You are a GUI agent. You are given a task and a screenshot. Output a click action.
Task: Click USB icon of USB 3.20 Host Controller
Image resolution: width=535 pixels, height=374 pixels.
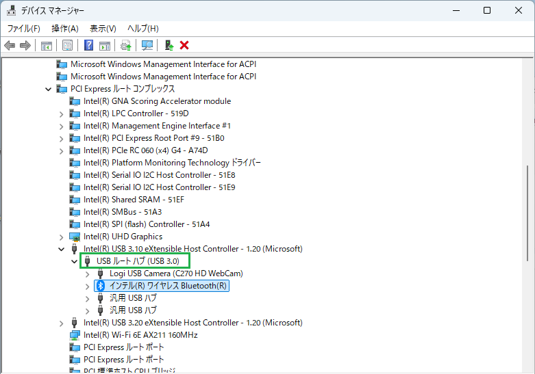coord(74,323)
